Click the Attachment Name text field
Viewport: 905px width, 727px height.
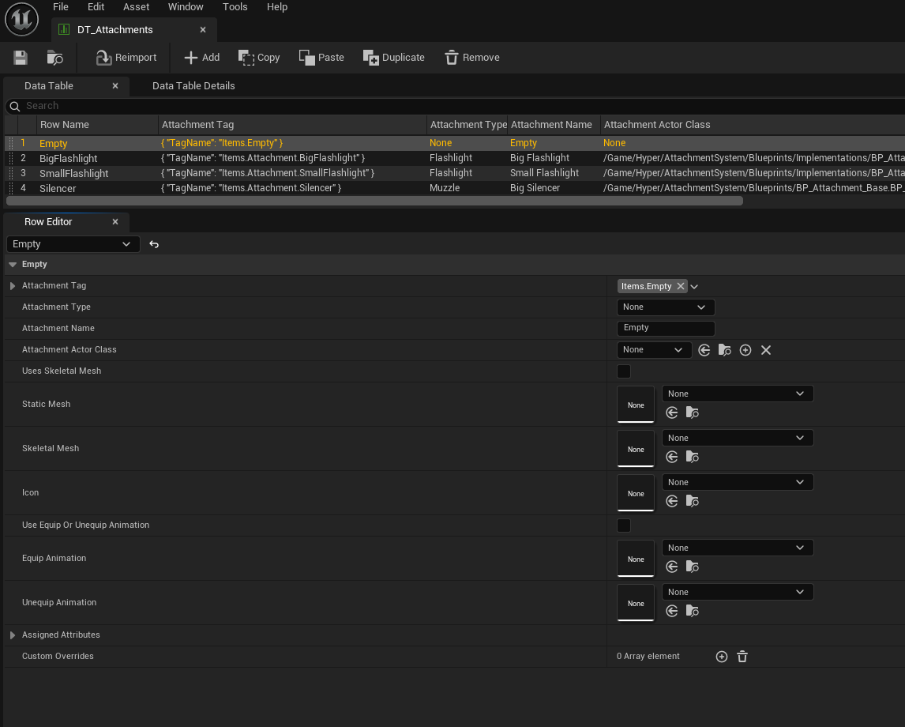point(665,328)
